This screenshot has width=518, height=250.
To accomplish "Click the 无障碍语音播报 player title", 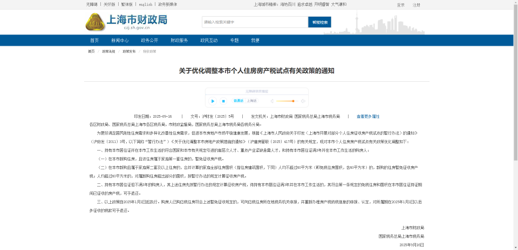I will point(257,91).
